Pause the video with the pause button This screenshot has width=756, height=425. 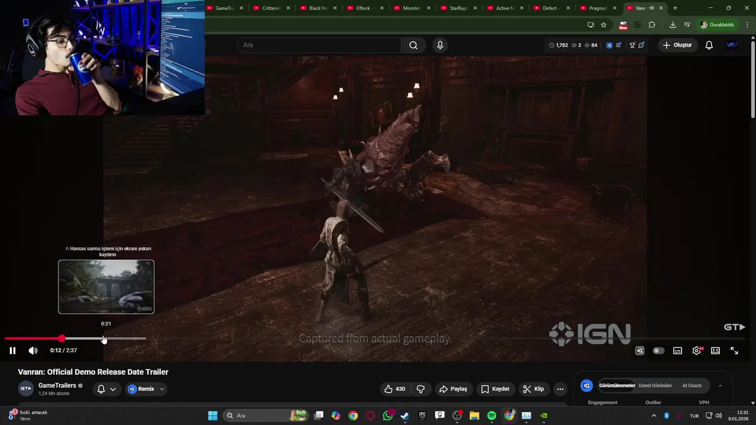[x=12, y=351]
